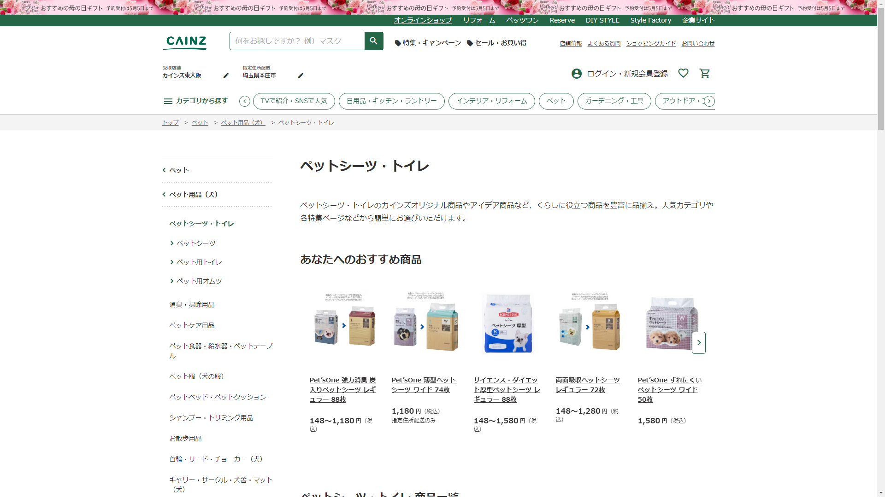Screen dimensions: 885x497
Task: Click よくある質問 link
Action: click(603, 43)
